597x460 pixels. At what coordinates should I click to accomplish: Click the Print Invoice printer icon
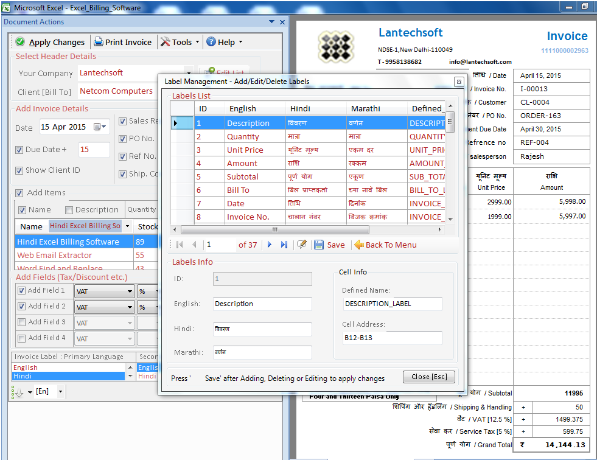click(99, 42)
